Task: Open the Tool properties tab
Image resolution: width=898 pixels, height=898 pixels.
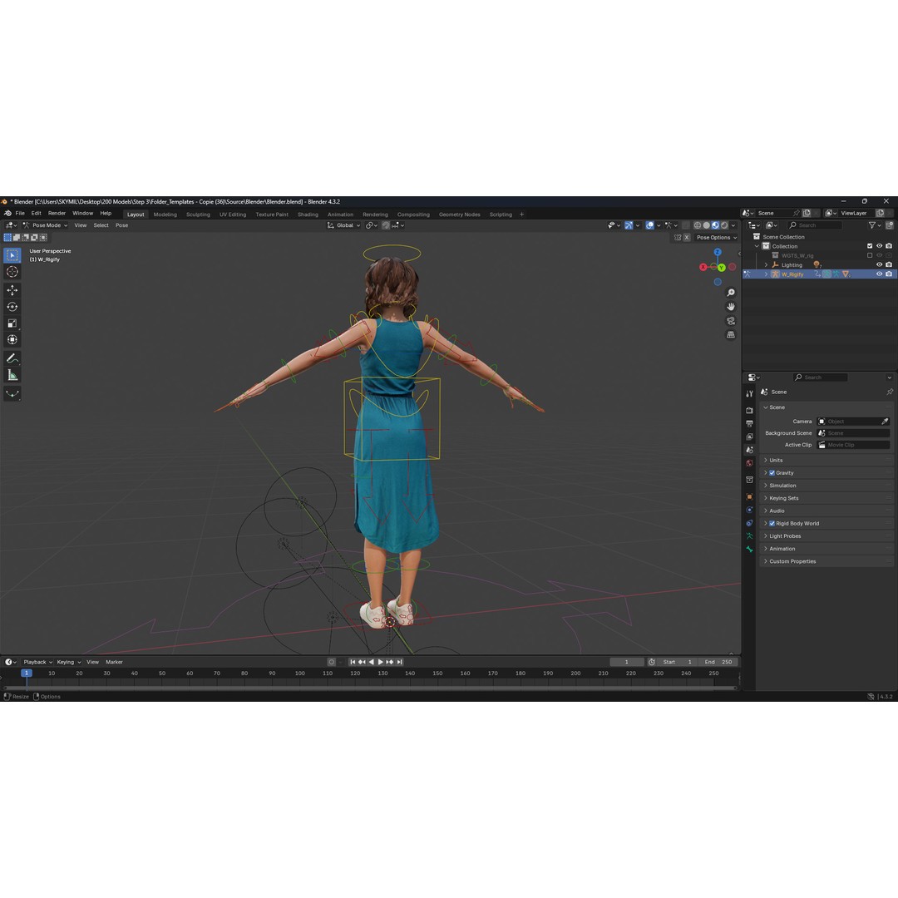Action: click(749, 393)
